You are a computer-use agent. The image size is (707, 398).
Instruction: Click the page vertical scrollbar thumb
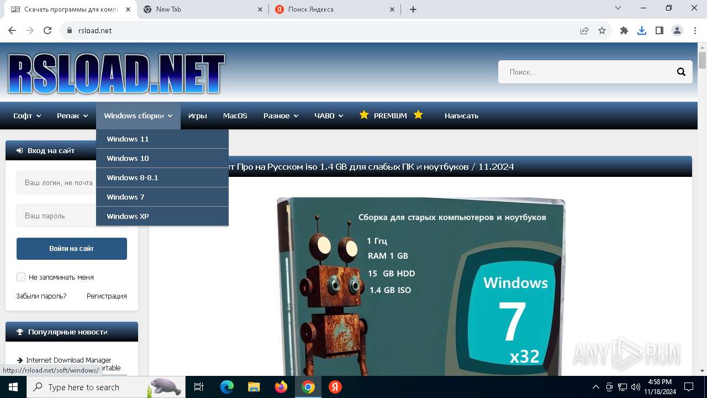pyautogui.click(x=703, y=60)
